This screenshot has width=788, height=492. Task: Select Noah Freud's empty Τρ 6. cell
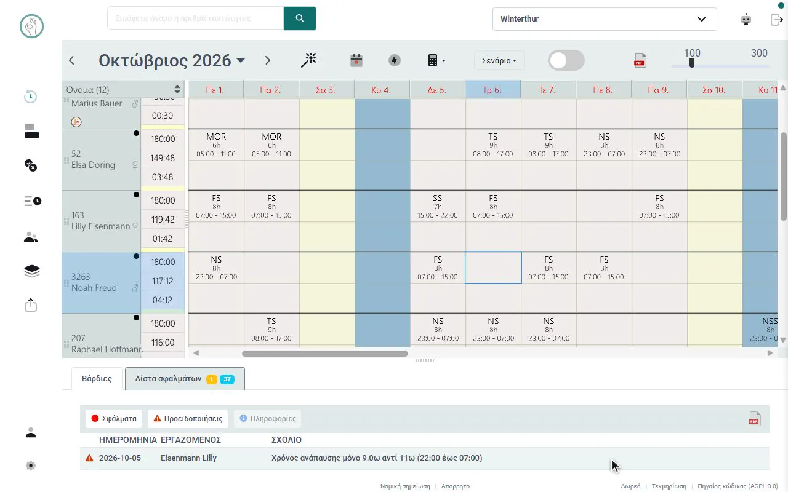tap(493, 268)
